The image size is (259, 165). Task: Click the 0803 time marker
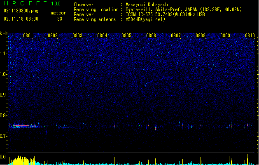77,35
